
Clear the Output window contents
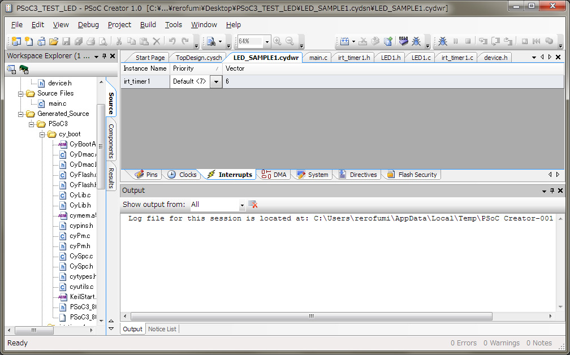[x=253, y=205]
